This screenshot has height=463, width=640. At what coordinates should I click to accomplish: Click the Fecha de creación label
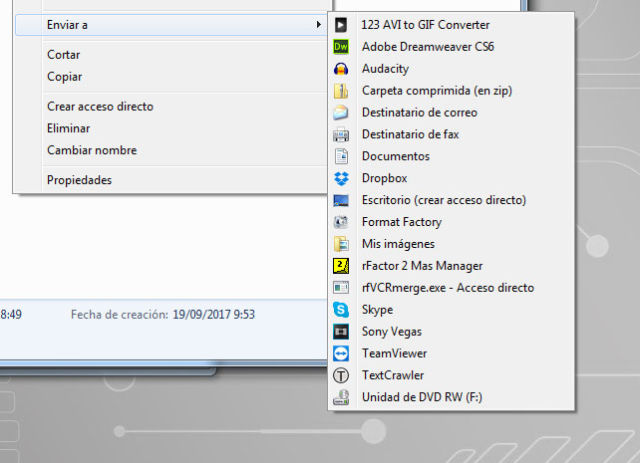click(120, 315)
